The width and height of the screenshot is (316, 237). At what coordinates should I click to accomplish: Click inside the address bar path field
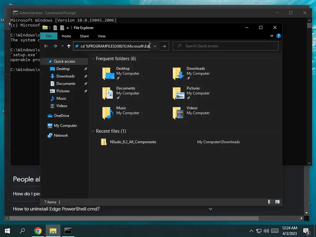[x=112, y=46]
